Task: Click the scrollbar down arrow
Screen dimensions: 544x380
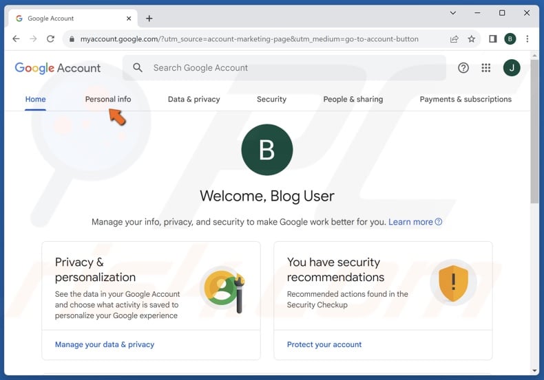Action: pyautogui.click(x=534, y=370)
